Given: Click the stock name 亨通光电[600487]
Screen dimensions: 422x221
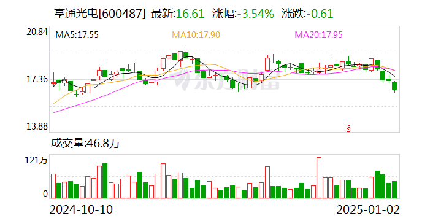Looking at the screenshot, I should (100, 14).
